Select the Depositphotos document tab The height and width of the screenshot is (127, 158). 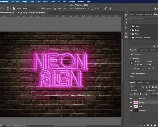[23, 13]
